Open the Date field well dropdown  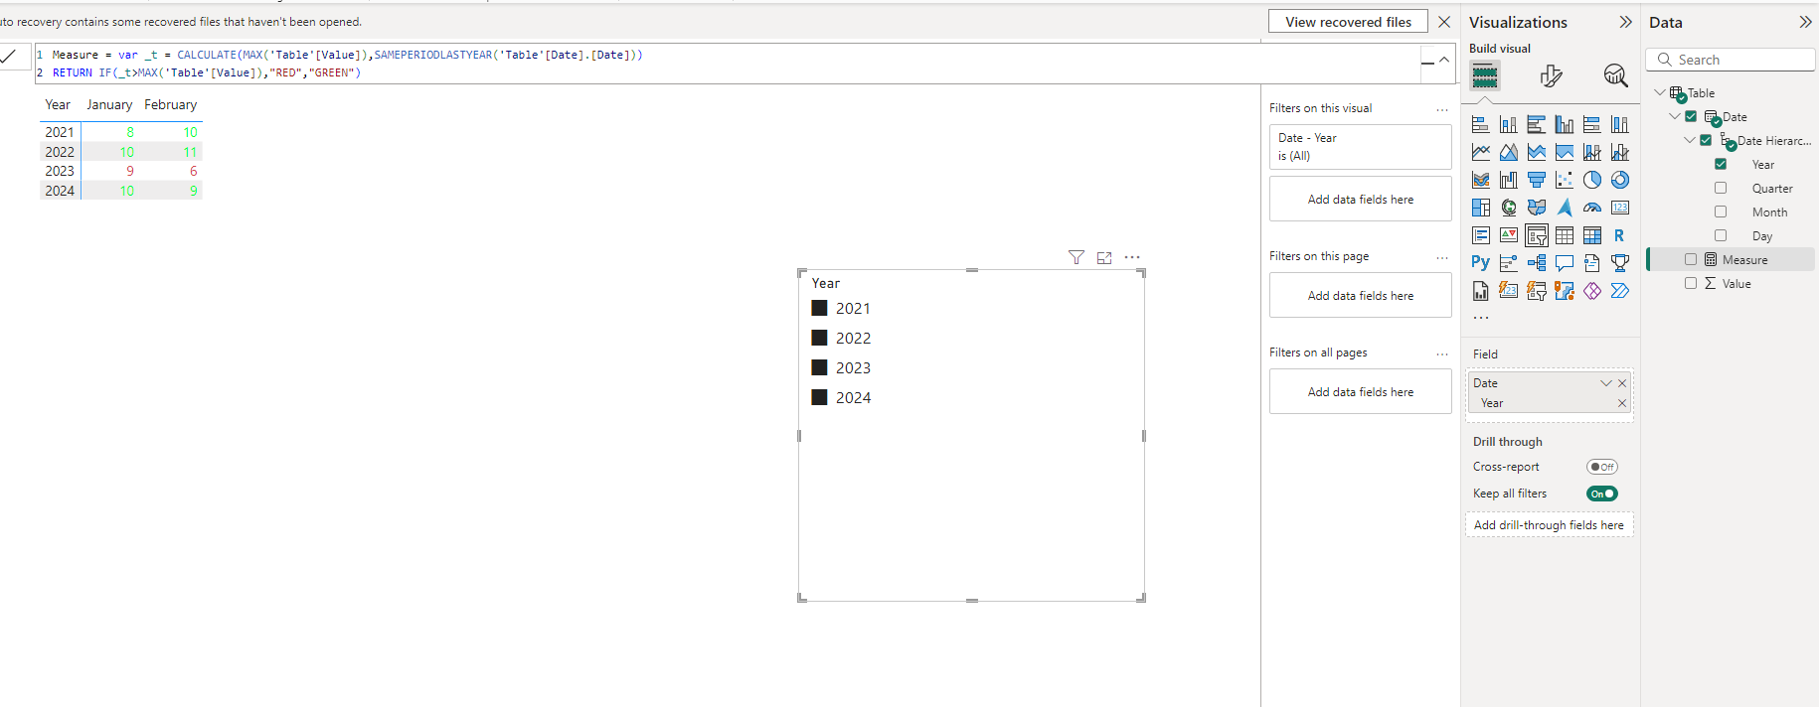pos(1606,383)
